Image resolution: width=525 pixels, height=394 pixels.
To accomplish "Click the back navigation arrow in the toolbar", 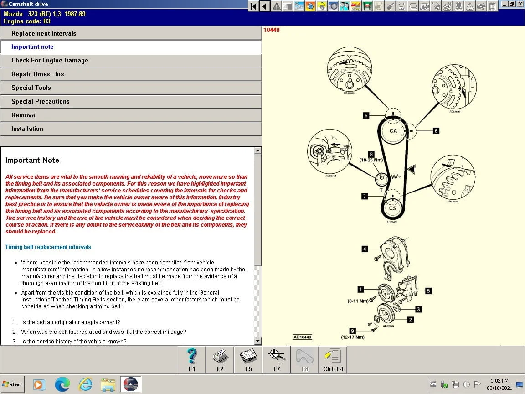I will [265, 6].
